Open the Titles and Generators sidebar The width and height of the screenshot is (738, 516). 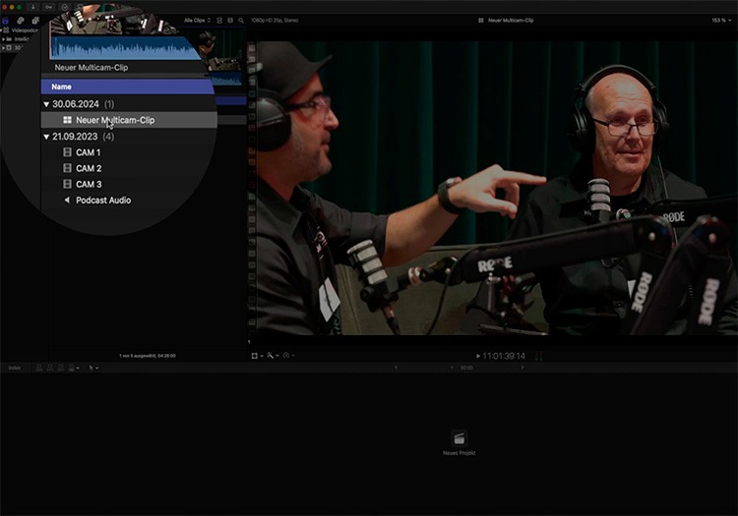click(x=35, y=21)
